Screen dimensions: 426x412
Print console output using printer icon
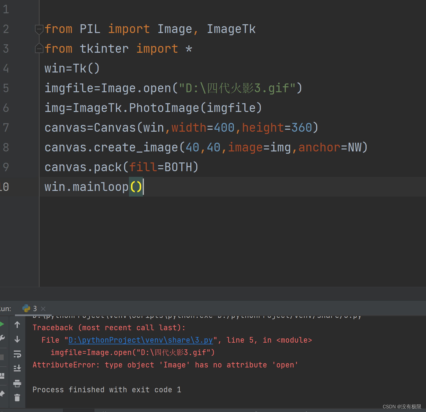(17, 384)
